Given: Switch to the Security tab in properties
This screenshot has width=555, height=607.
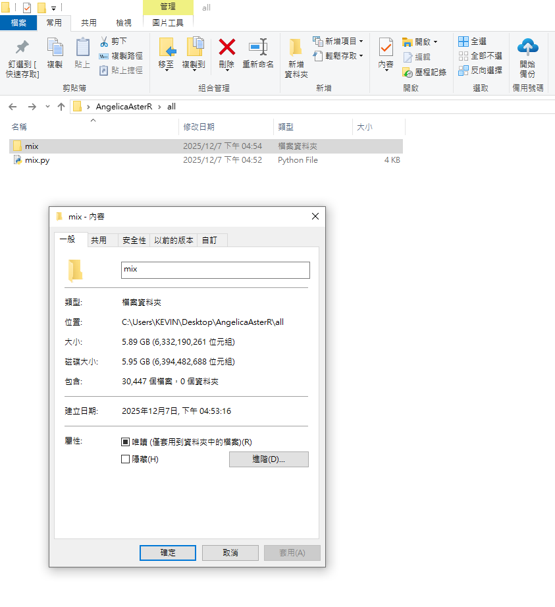Looking at the screenshot, I should coord(134,241).
